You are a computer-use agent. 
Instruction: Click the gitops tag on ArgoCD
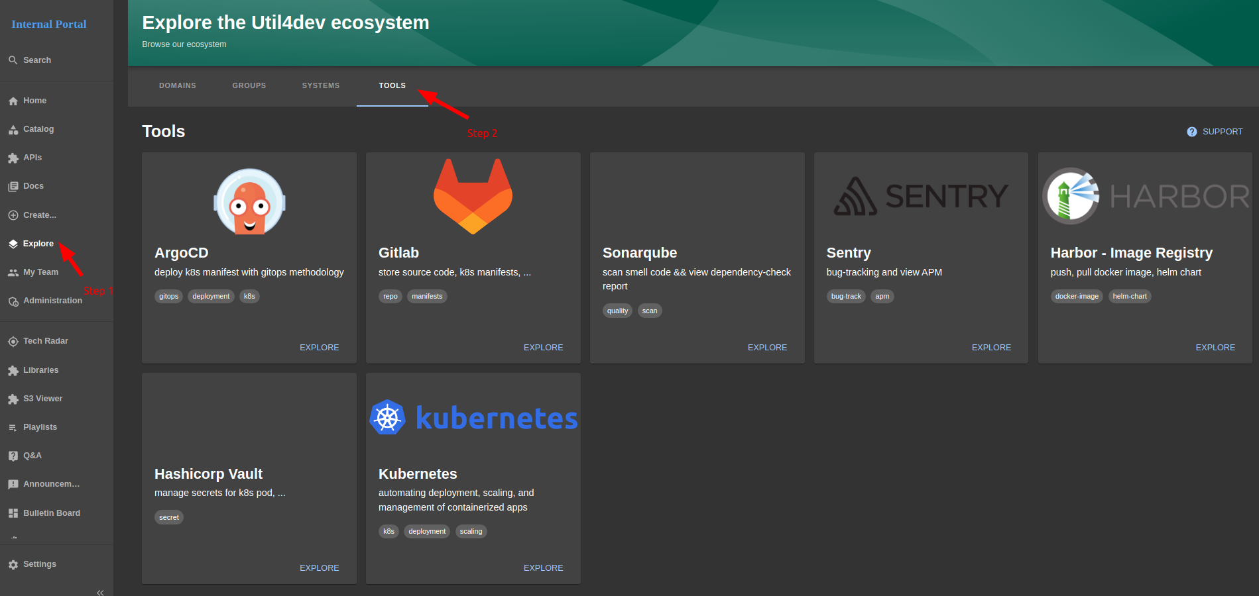pos(168,297)
